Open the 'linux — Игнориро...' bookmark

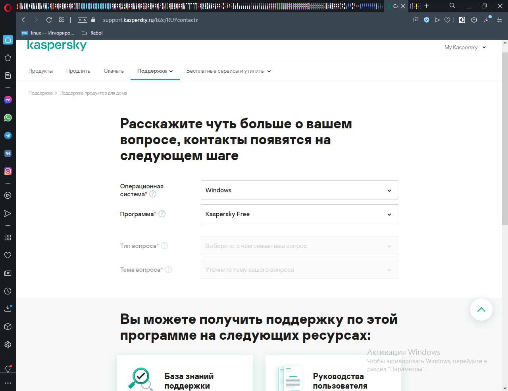point(48,33)
